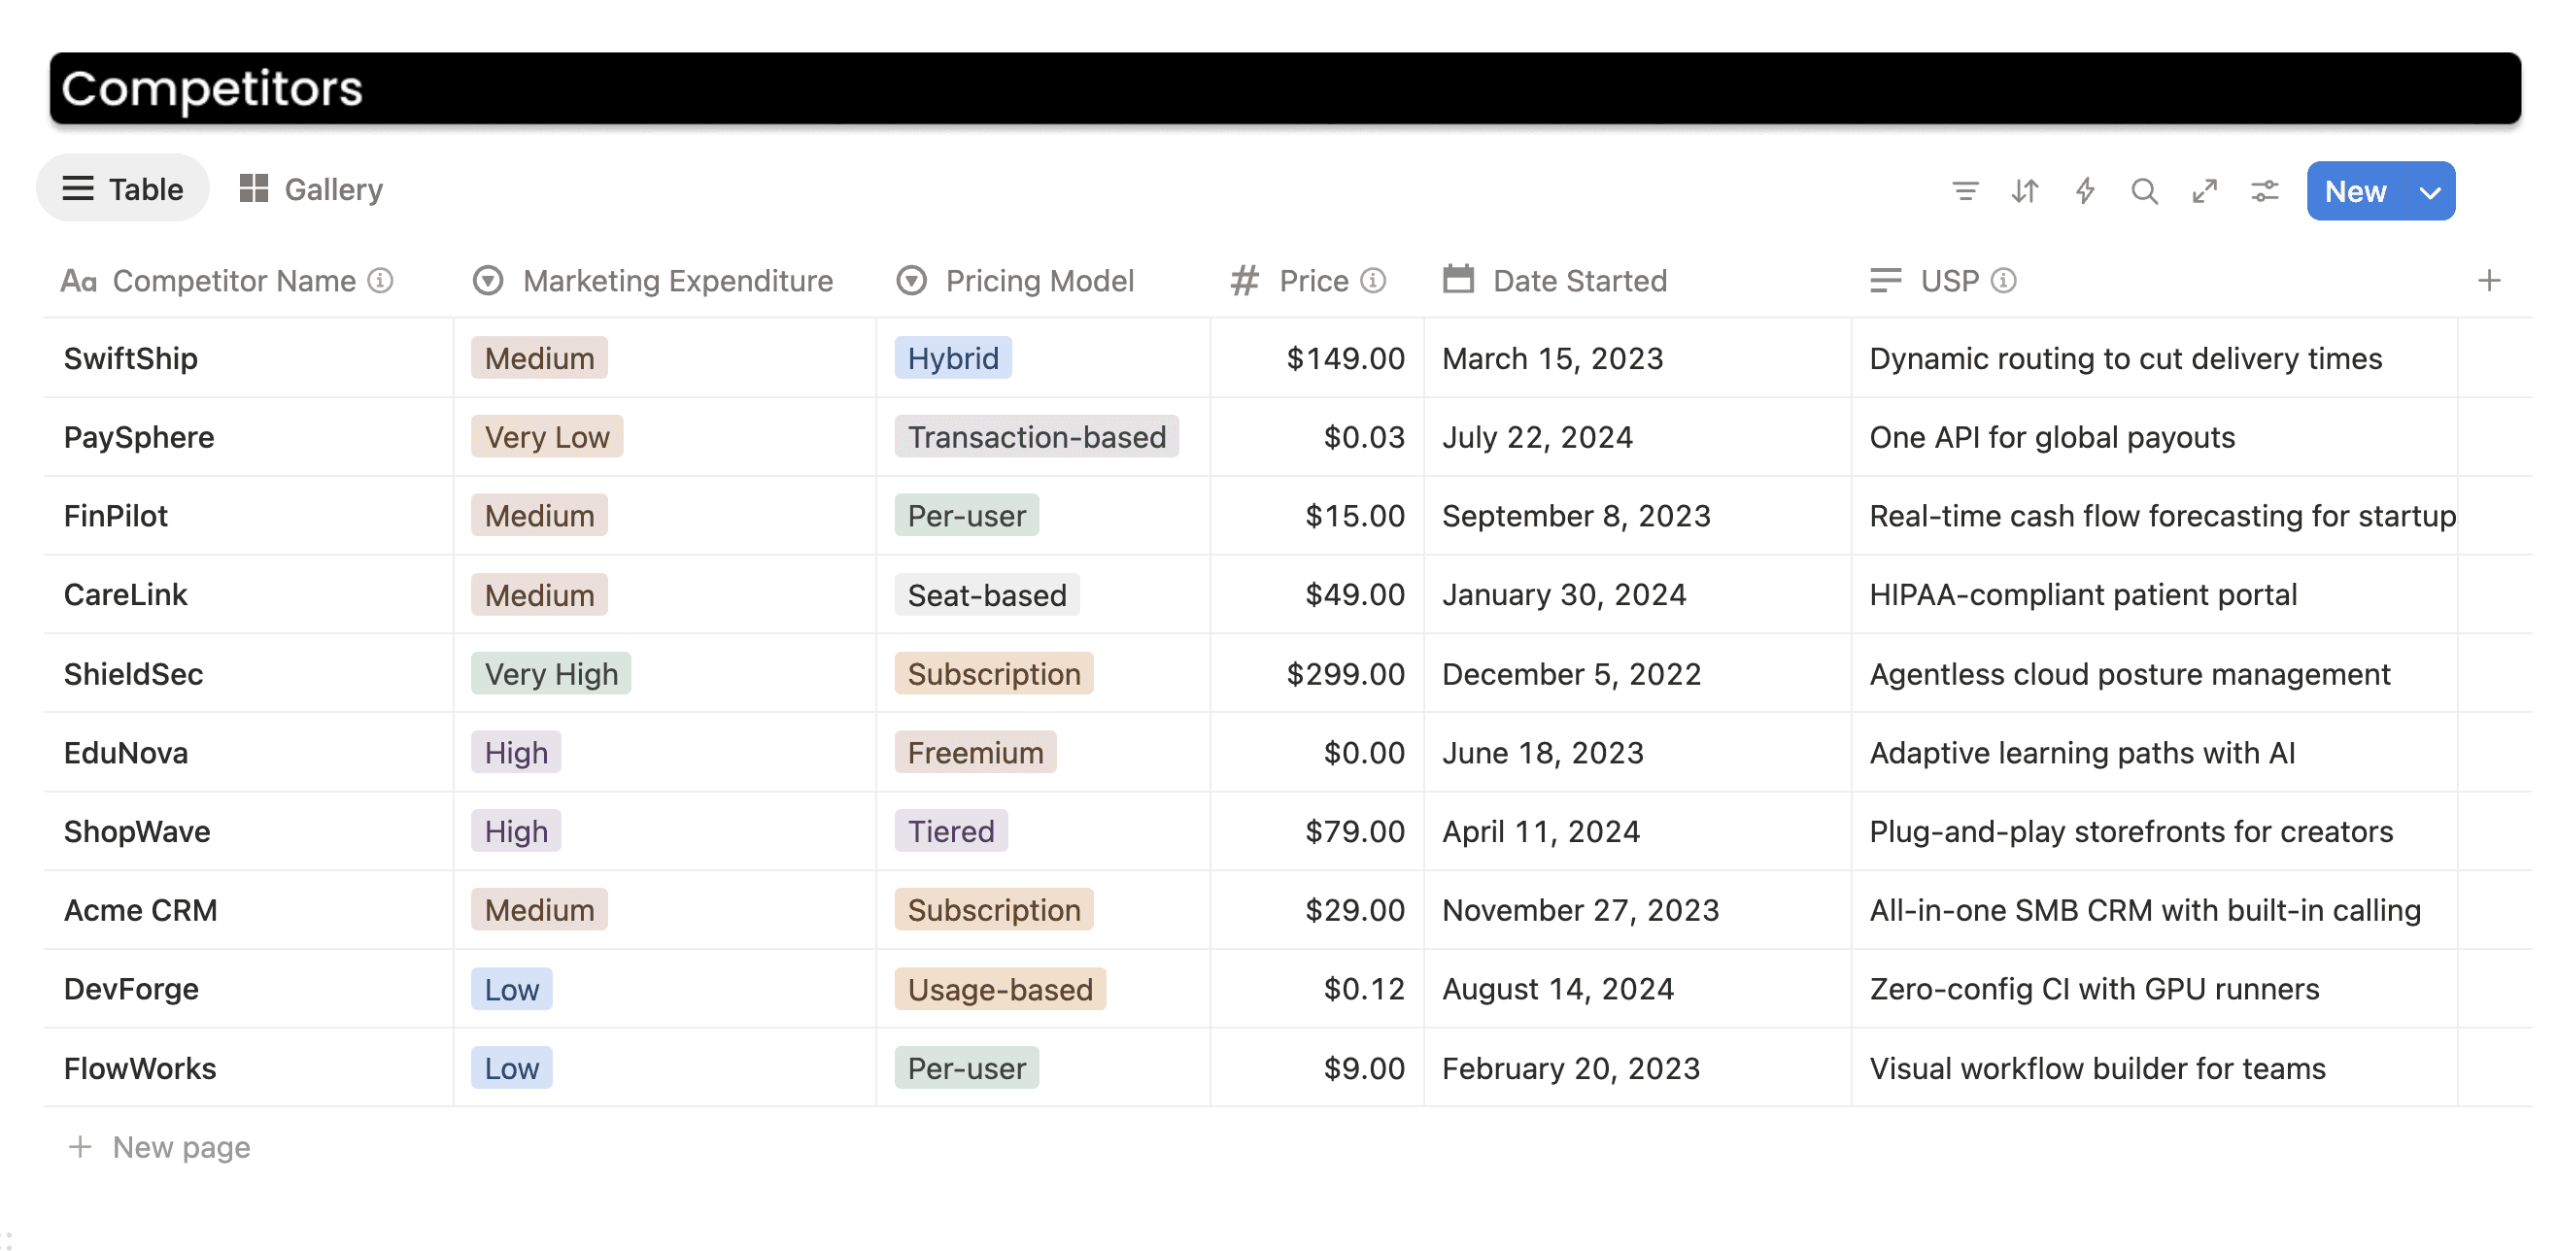Add a row via New page

click(180, 1147)
